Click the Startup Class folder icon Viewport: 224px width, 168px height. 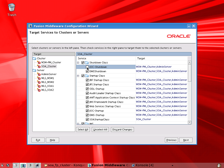click(87, 76)
